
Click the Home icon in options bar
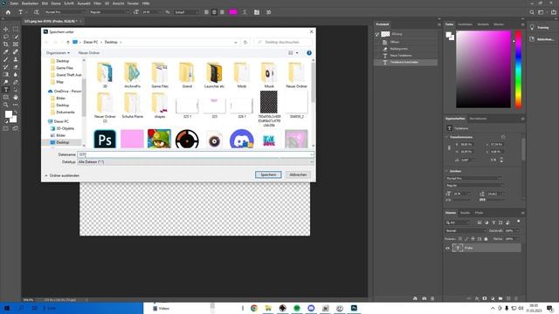coord(8,12)
